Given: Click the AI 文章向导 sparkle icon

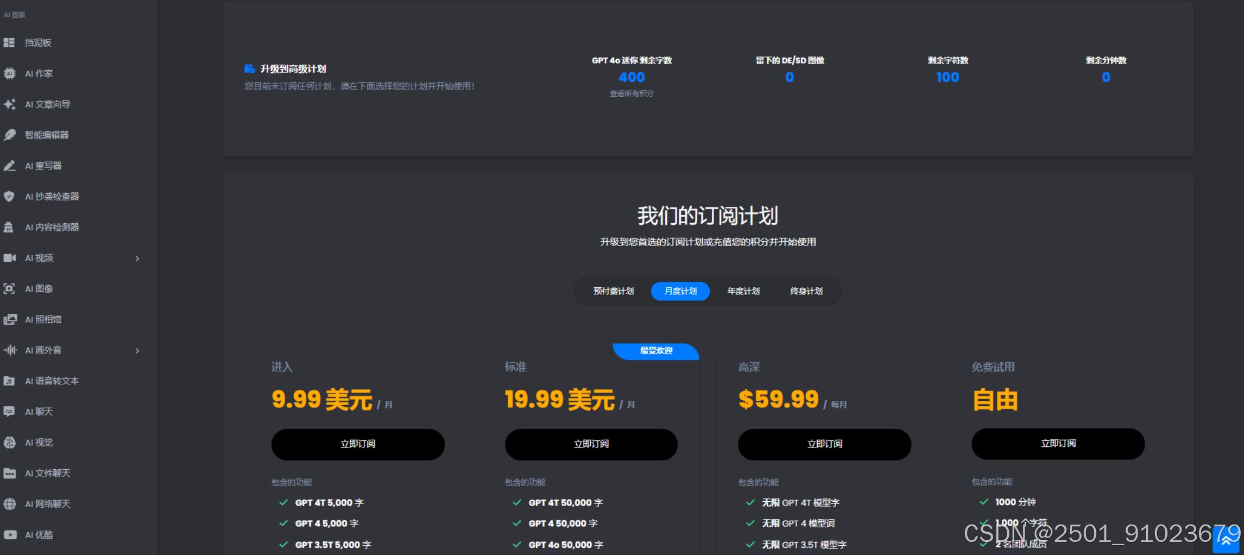Looking at the screenshot, I should [9, 104].
